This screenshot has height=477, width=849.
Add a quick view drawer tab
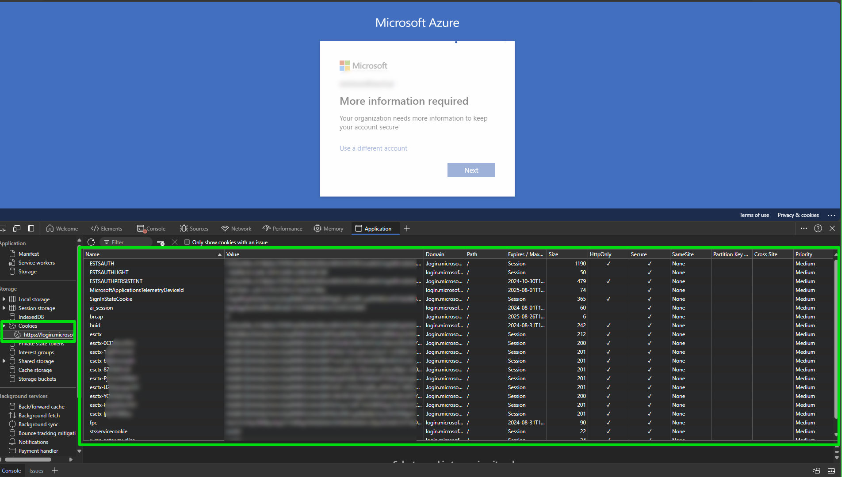pos(55,470)
